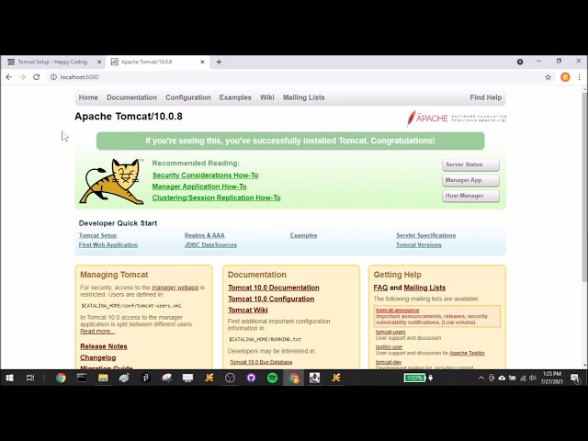Switch to the Tomcat Setup - Happy Coding tab

(x=52, y=62)
